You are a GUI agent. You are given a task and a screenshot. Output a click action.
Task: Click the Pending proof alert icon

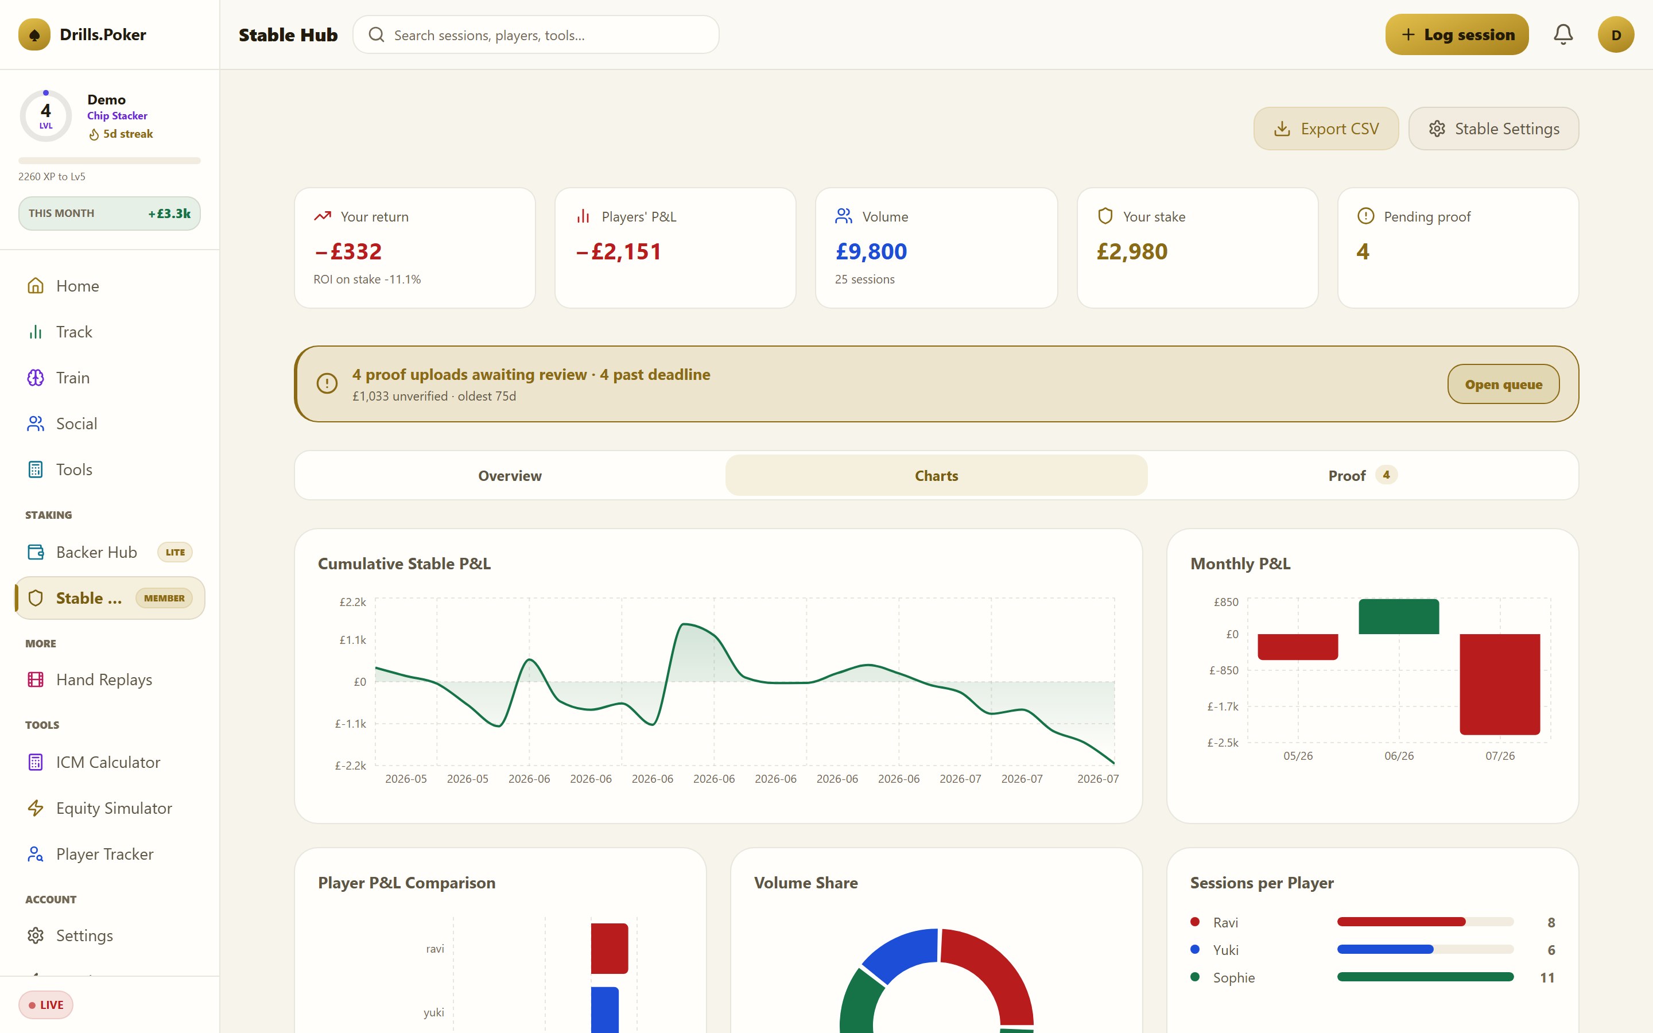click(x=1365, y=216)
